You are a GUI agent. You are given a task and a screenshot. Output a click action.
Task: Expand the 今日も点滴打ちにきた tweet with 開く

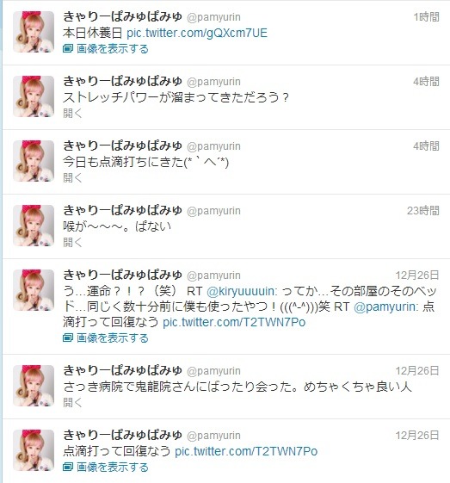72,177
